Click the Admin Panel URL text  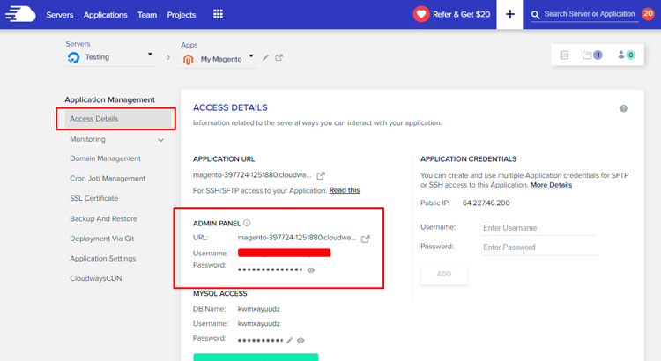click(x=297, y=238)
